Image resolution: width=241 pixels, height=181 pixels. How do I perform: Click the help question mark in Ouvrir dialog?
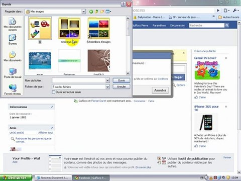pyautogui.click(x=123, y=4)
